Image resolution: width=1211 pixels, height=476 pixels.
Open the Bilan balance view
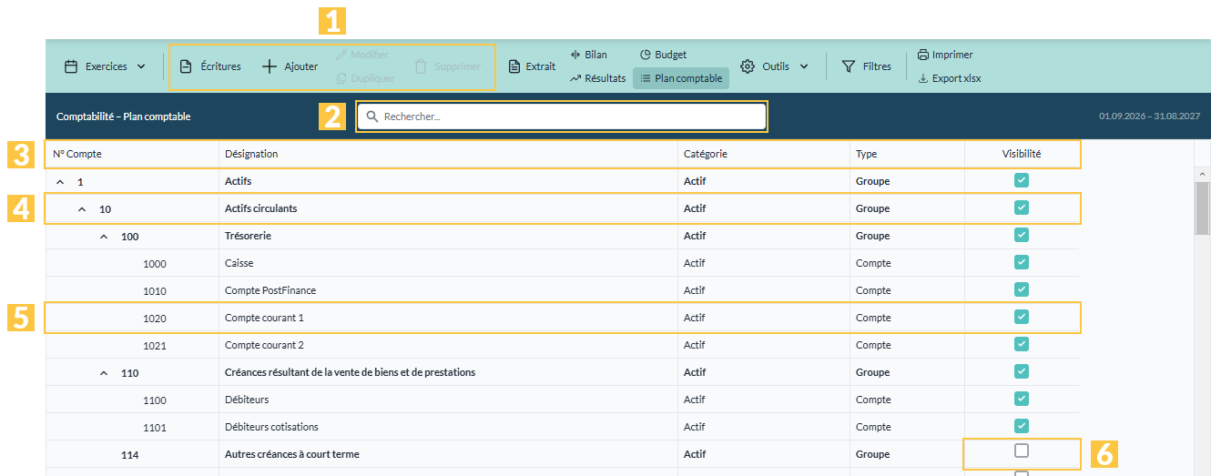click(x=588, y=55)
